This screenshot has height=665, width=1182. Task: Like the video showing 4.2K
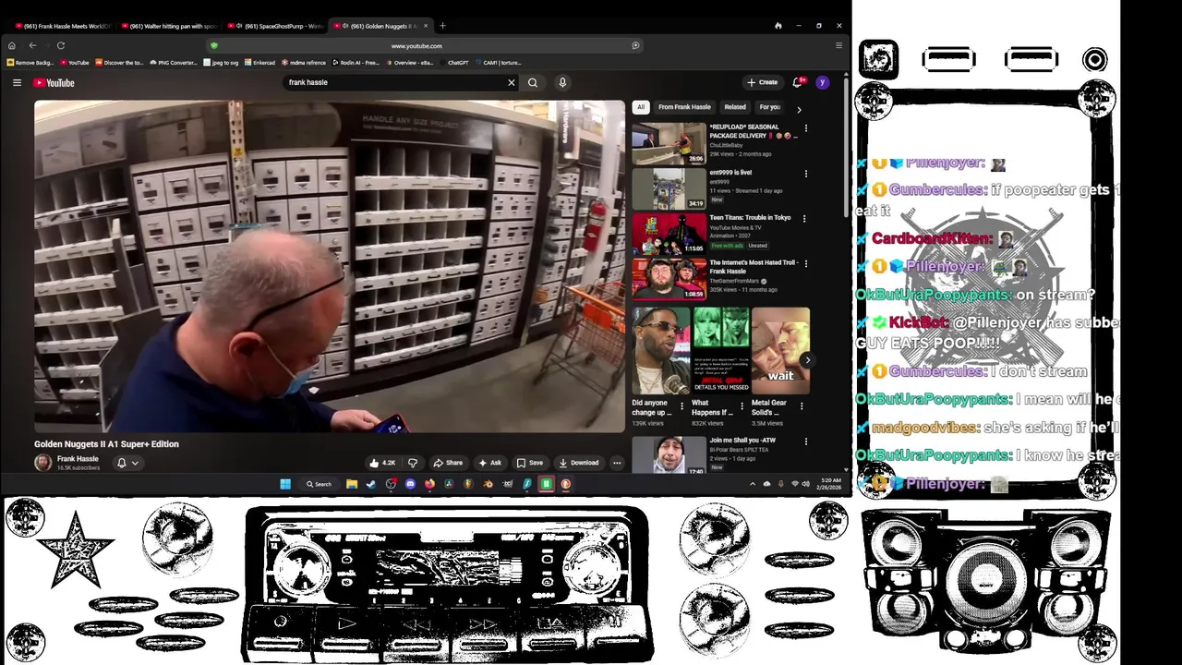click(382, 463)
